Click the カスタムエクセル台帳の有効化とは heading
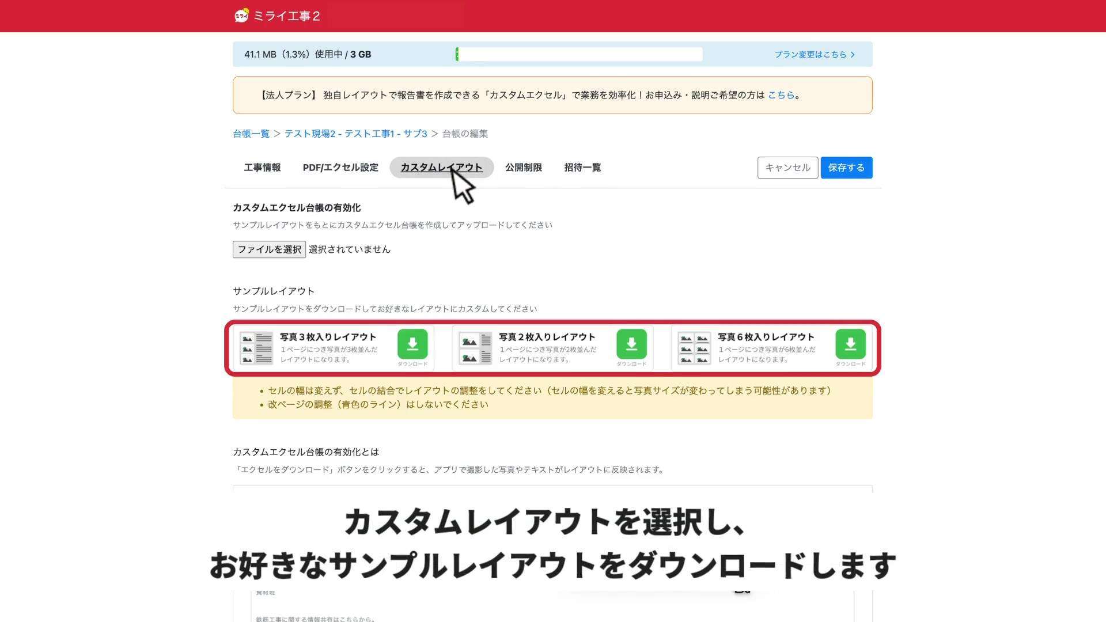The width and height of the screenshot is (1106, 622). (306, 452)
